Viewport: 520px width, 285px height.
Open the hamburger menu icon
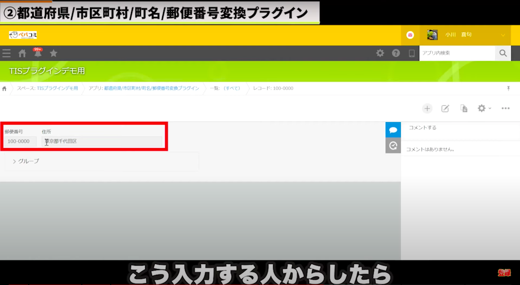[x=6, y=53]
